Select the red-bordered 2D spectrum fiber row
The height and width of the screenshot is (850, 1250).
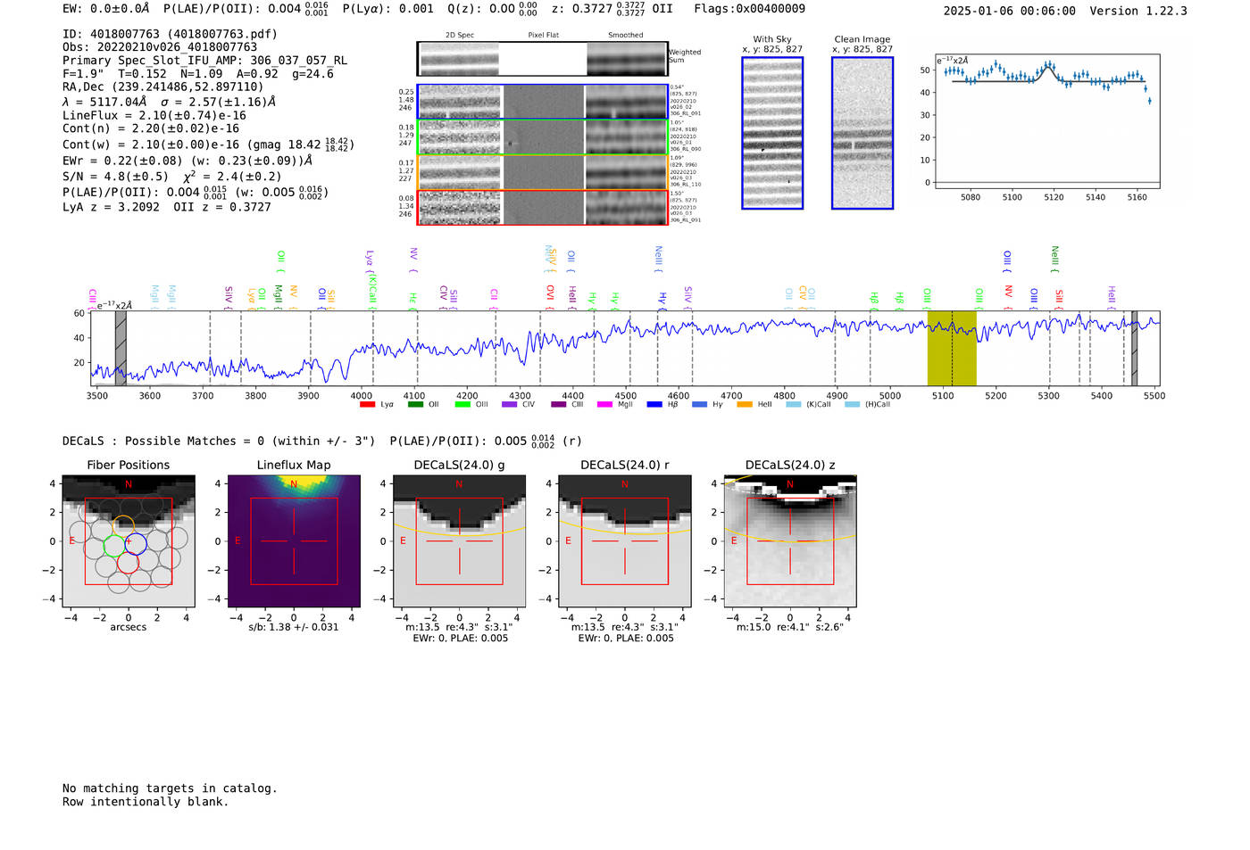542,207
